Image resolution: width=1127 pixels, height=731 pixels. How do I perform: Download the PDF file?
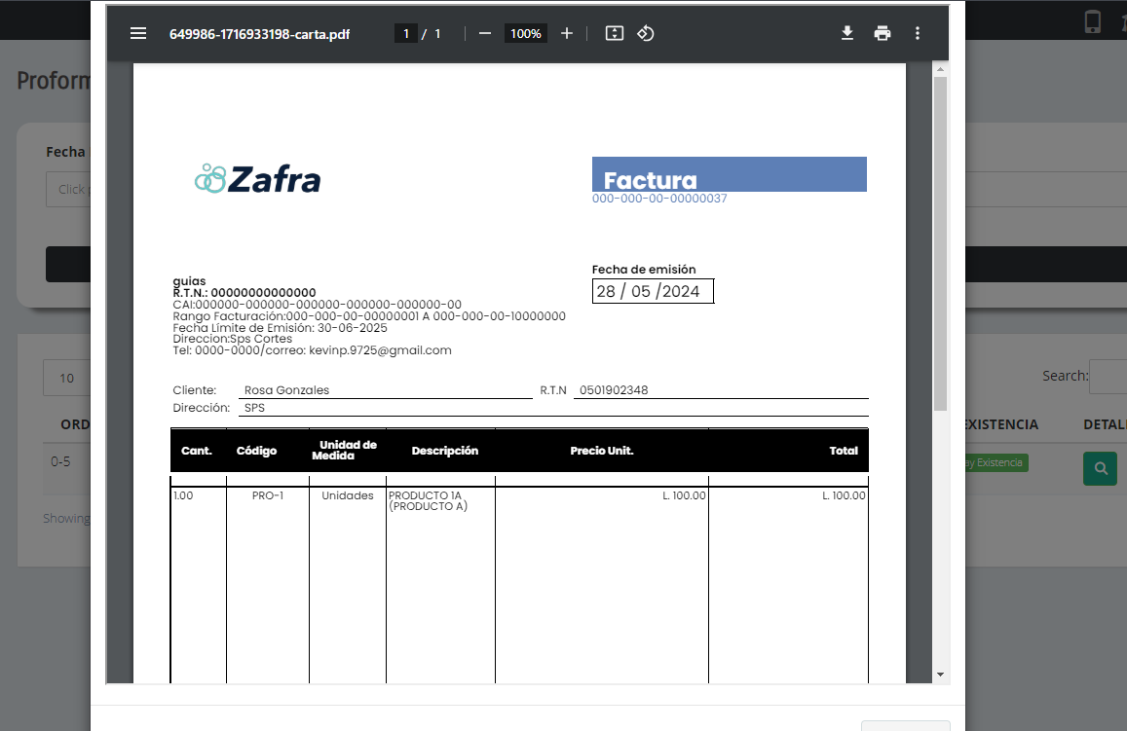coord(847,34)
